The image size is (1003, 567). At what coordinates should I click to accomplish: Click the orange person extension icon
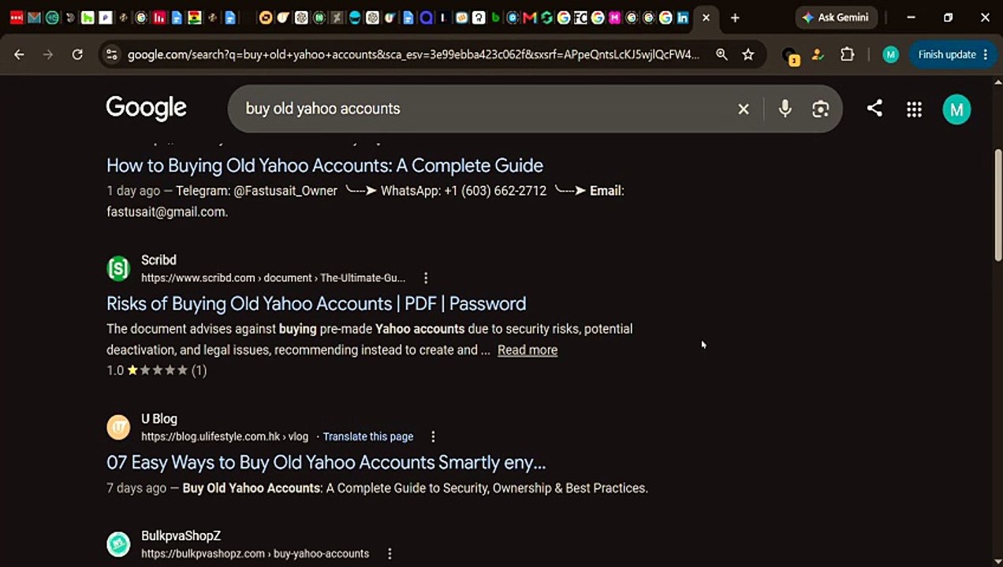pos(817,54)
